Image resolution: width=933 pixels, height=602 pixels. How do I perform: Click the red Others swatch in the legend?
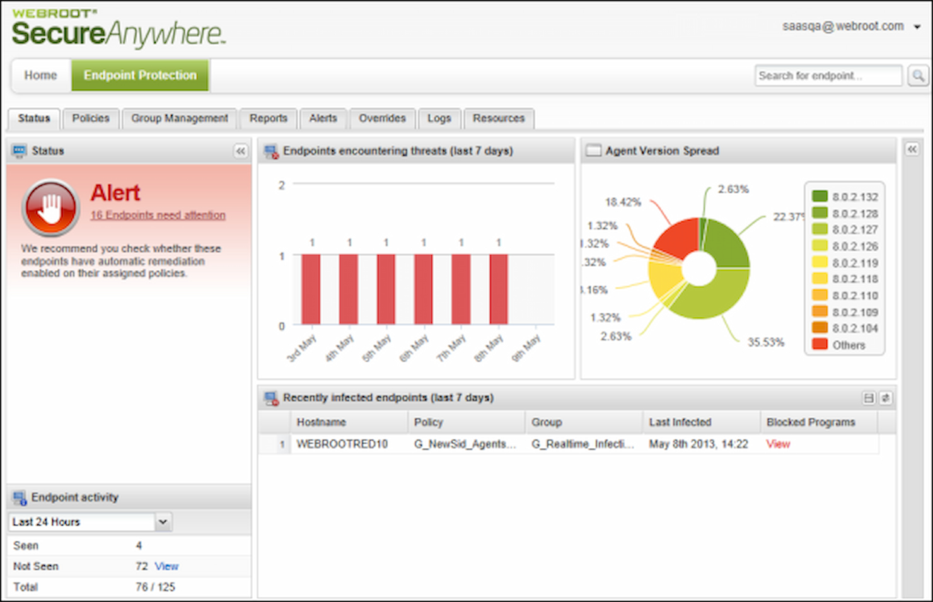(x=818, y=344)
